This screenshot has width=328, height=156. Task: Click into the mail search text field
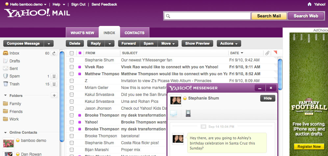pyautogui.click(x=207, y=16)
